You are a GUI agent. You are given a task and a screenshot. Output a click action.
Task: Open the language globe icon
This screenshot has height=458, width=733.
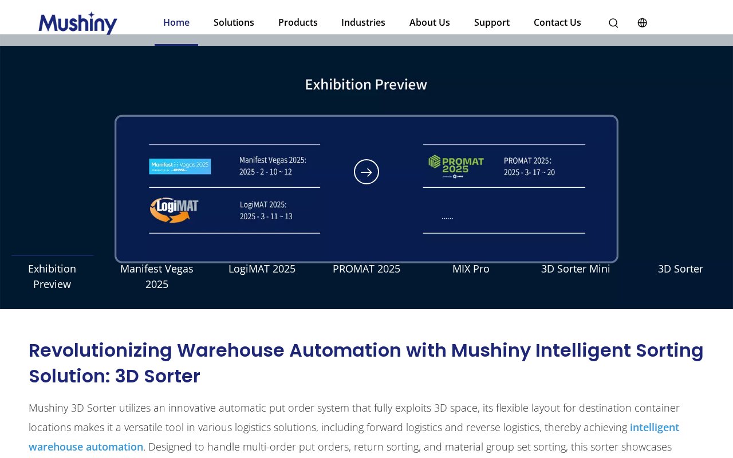[x=643, y=23]
